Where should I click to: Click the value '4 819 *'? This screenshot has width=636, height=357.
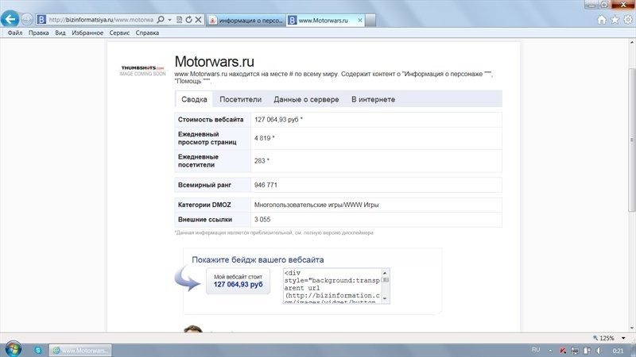click(265, 138)
